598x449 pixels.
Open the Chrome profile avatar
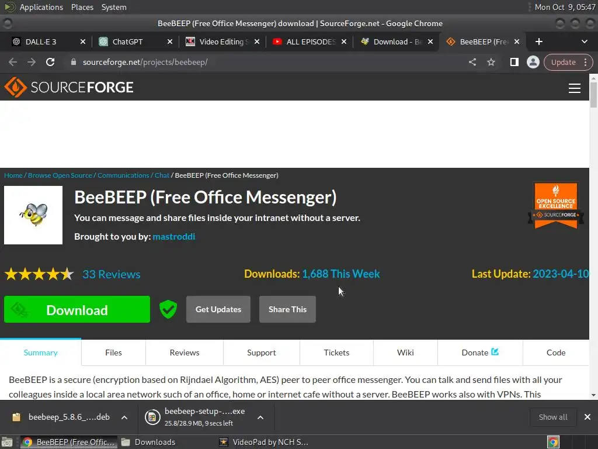click(x=533, y=62)
